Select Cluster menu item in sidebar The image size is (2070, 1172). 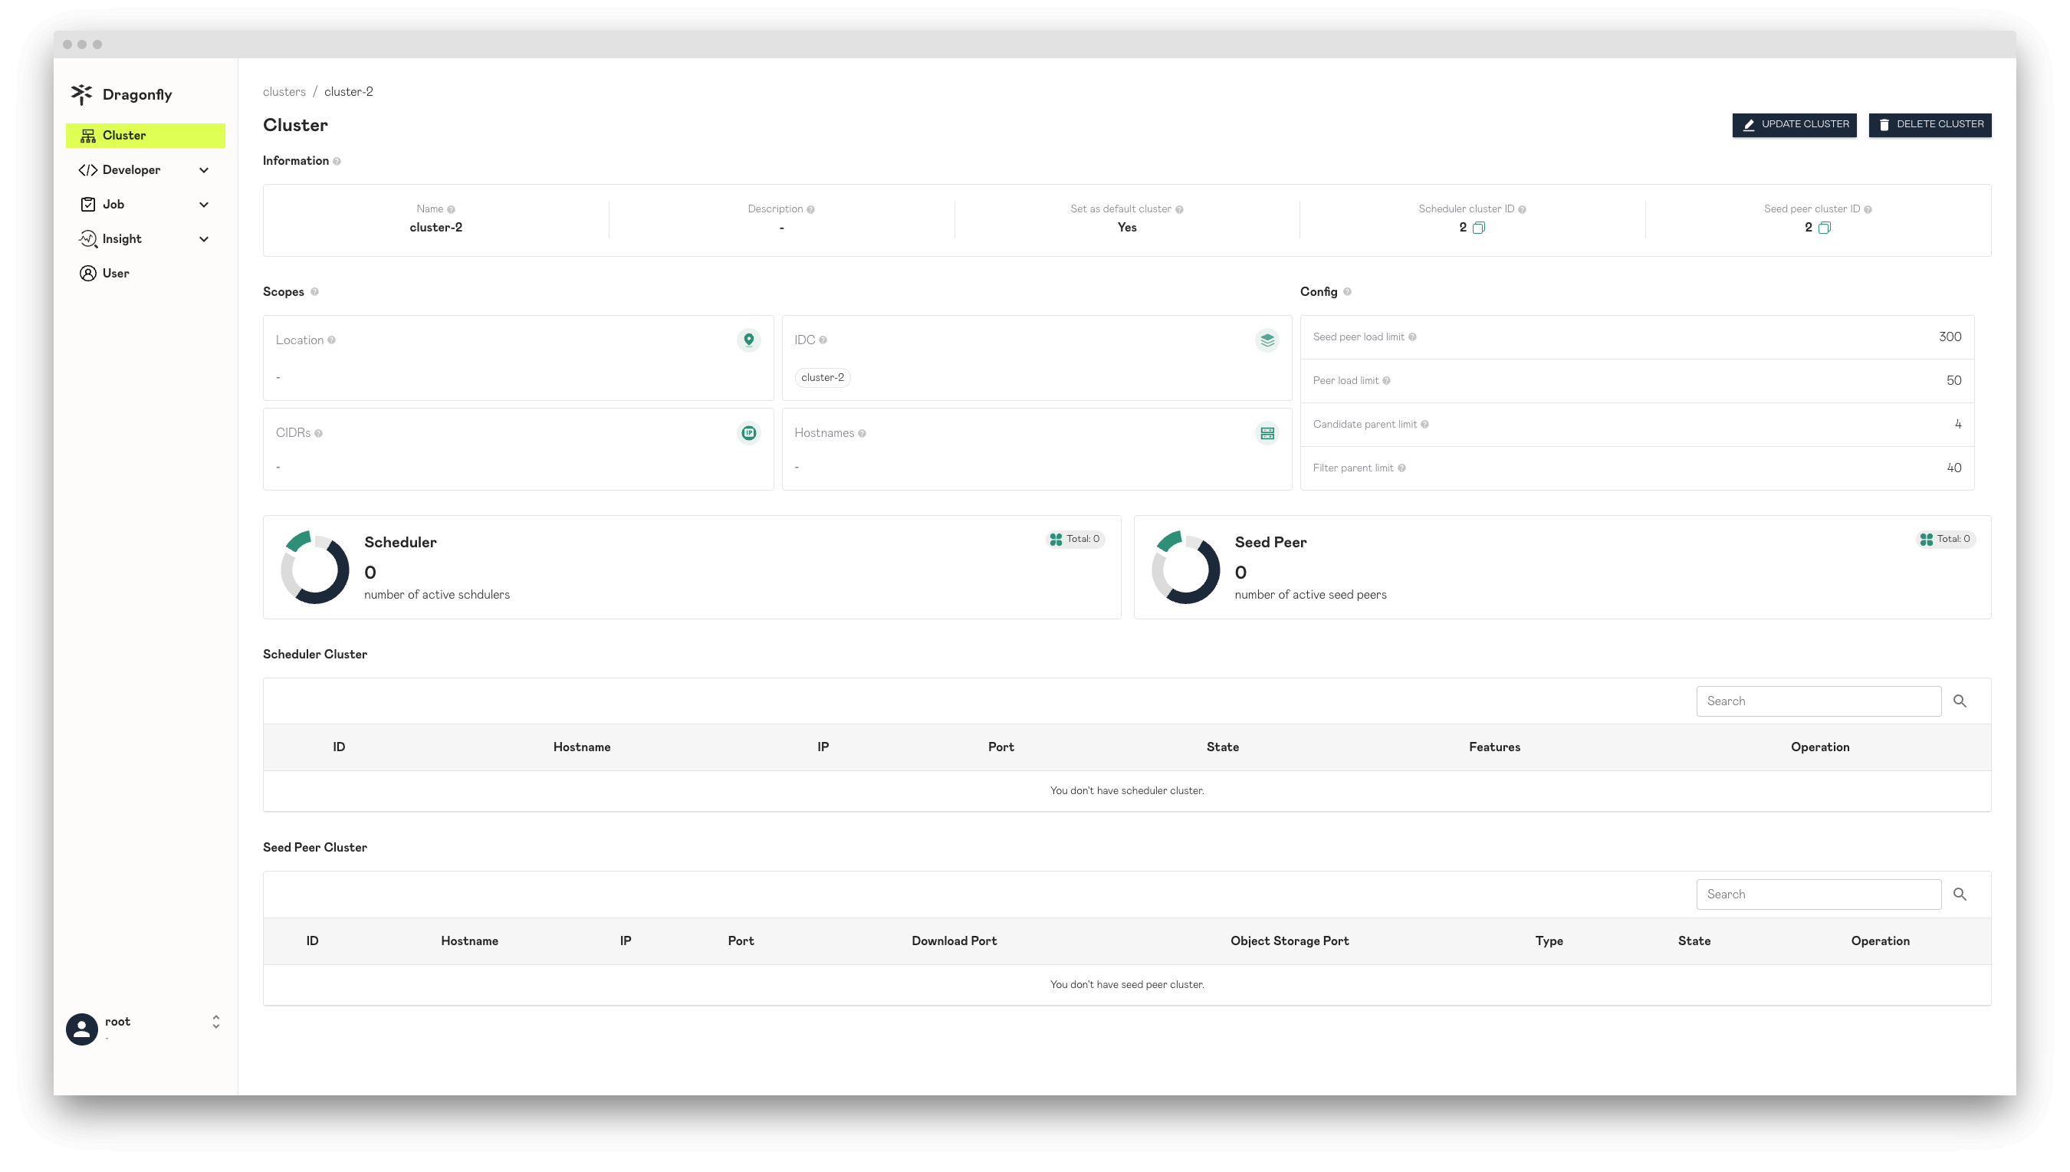[146, 135]
